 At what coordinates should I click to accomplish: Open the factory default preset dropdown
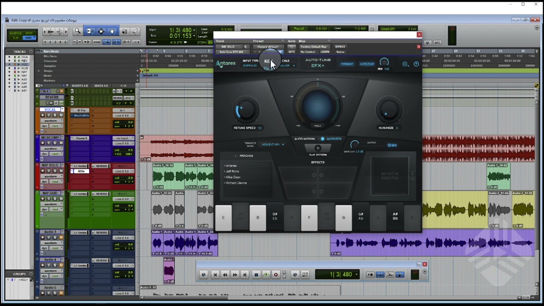pyautogui.click(x=268, y=47)
